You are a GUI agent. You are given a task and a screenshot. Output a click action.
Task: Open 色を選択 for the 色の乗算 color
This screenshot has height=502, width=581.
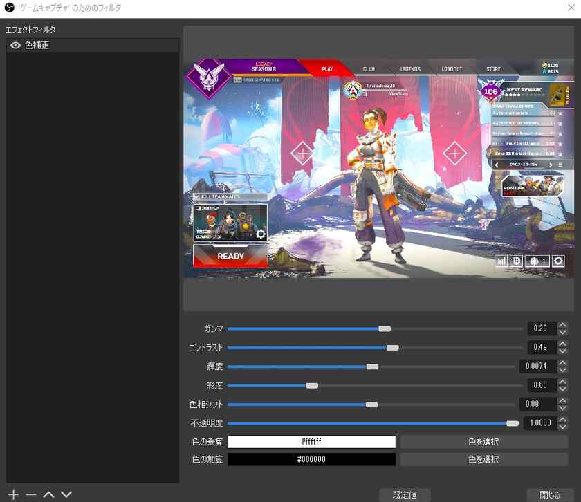tap(483, 441)
